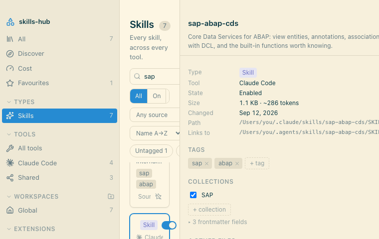Click the + tag button
Screen dimensions: 379x239
[x=257, y=163]
